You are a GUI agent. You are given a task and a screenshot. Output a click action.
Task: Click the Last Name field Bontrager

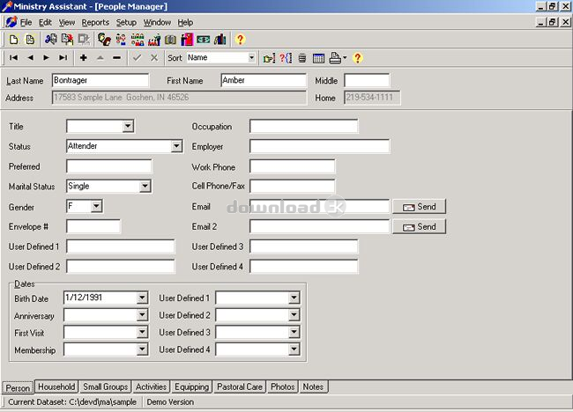(100, 80)
